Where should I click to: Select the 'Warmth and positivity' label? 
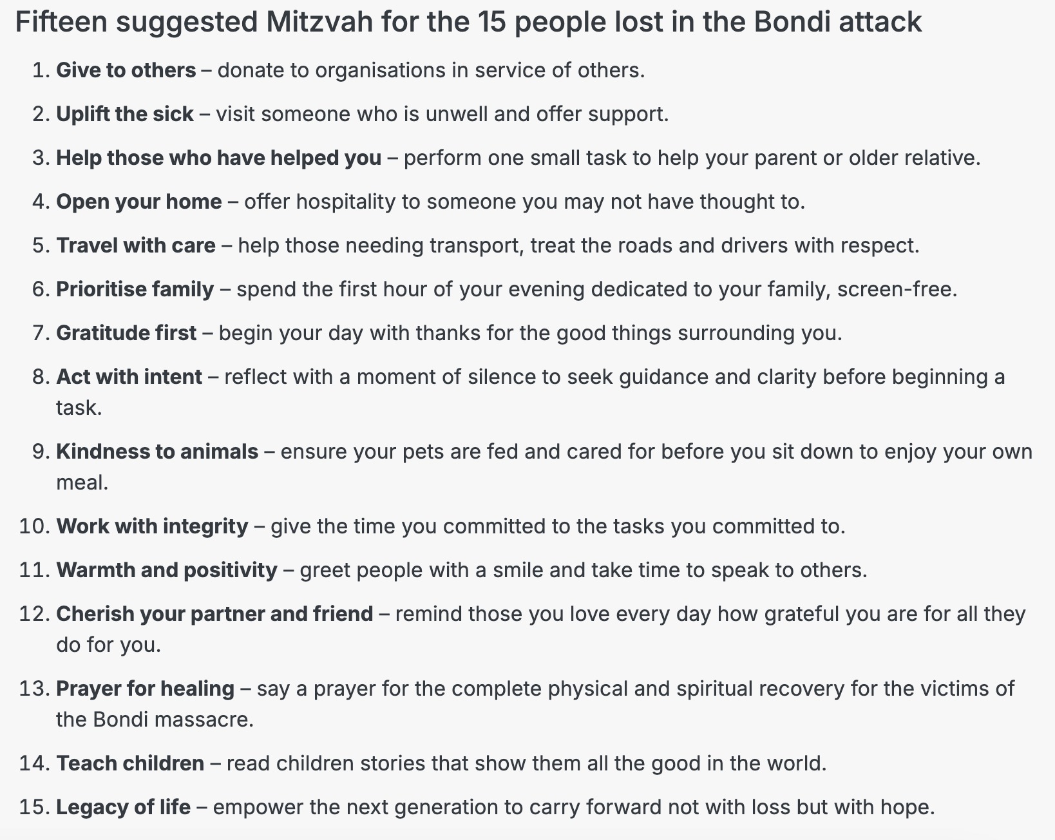(x=167, y=570)
